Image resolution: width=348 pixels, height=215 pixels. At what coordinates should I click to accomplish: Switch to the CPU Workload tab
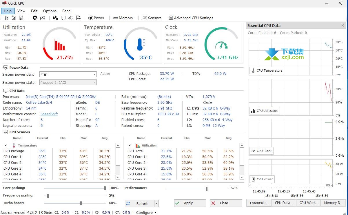click(309, 203)
